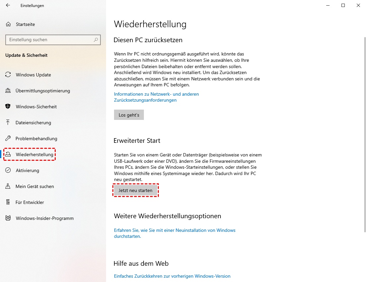
Task: Click the Für Entwickler tools icon
Action: point(8,202)
